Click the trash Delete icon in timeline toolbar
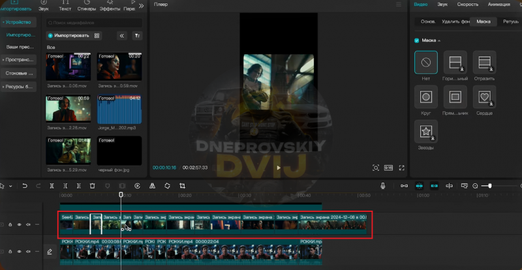 point(93,186)
